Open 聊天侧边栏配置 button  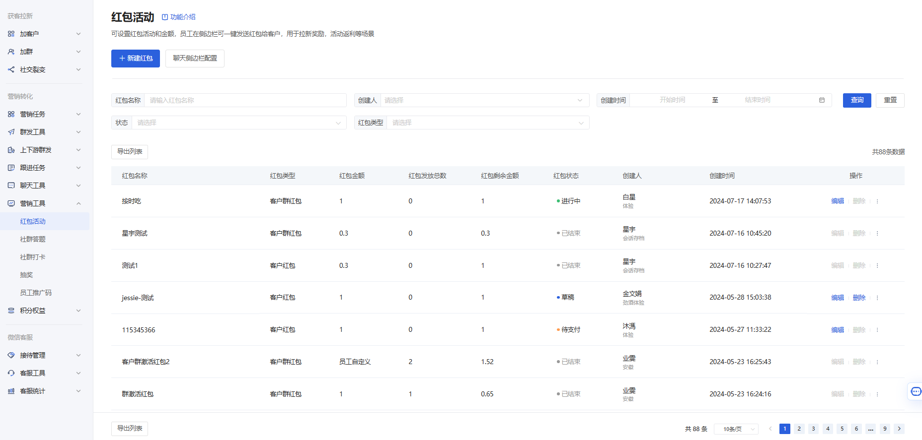click(195, 59)
